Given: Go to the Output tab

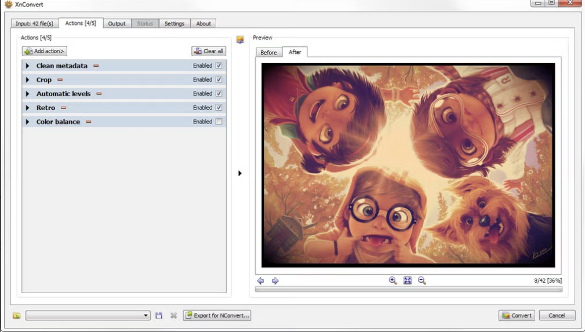Looking at the screenshot, I should click(117, 24).
